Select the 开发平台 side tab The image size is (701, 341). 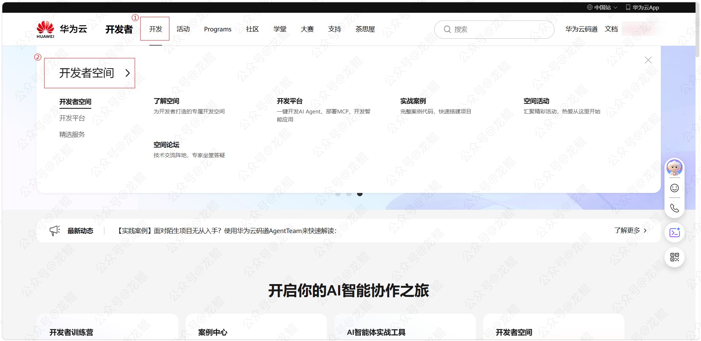coord(72,118)
